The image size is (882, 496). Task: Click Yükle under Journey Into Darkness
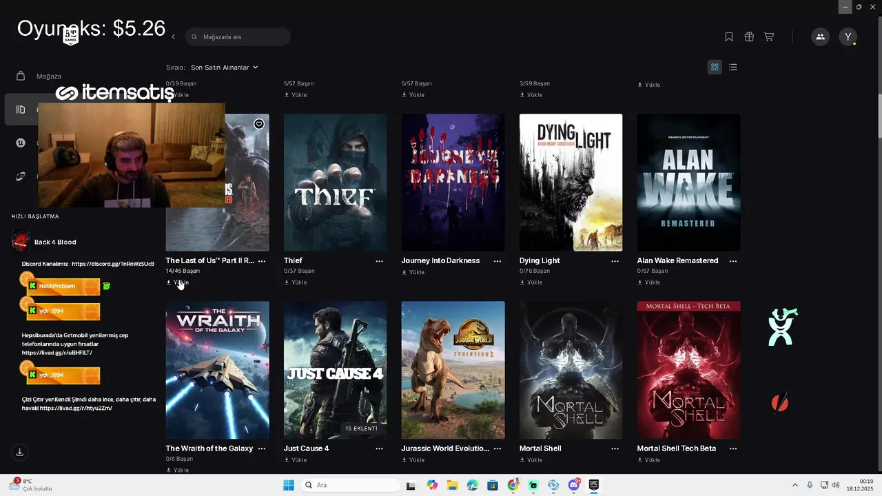413,272
